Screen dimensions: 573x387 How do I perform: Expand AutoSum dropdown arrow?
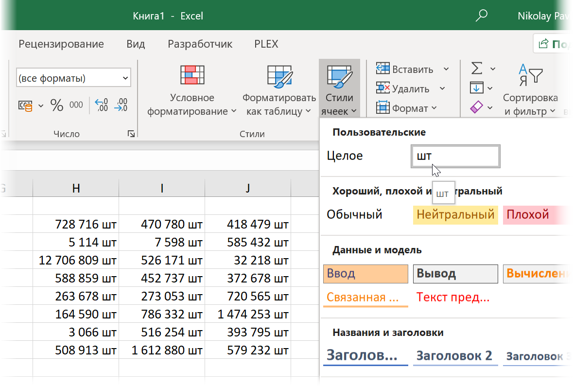pyautogui.click(x=493, y=69)
